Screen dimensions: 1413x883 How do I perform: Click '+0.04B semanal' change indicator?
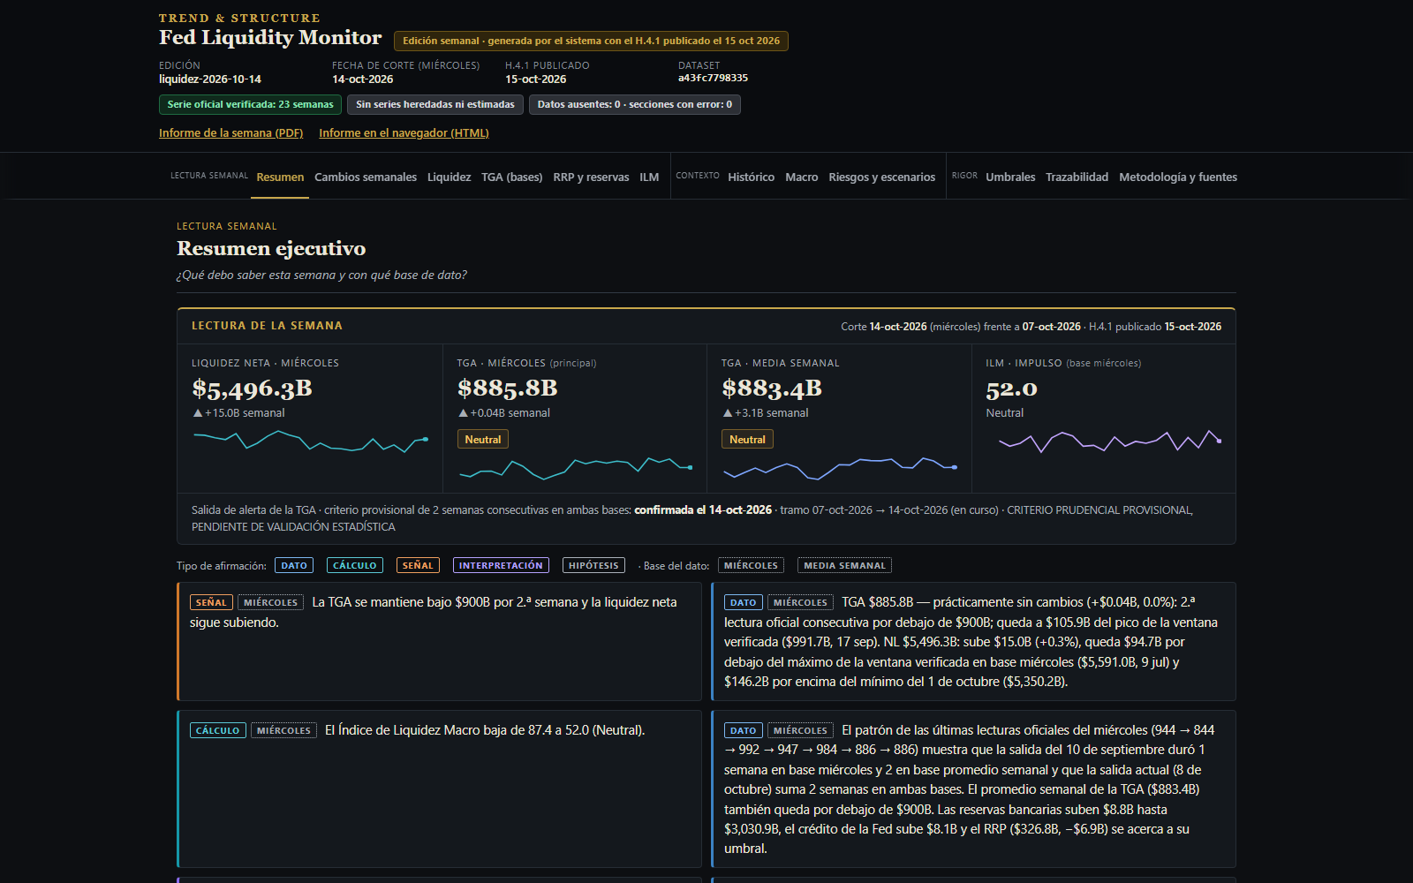503,413
